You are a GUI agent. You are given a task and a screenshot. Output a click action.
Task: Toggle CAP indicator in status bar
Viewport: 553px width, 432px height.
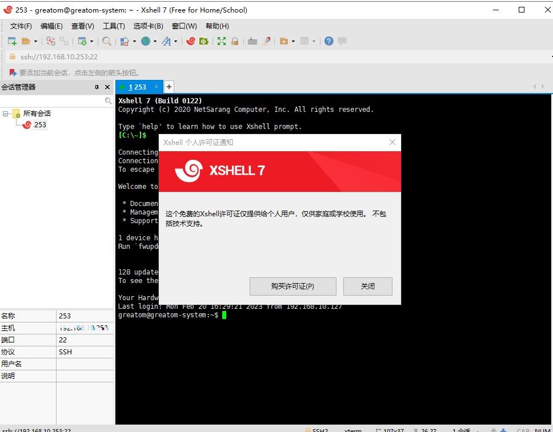(x=522, y=430)
